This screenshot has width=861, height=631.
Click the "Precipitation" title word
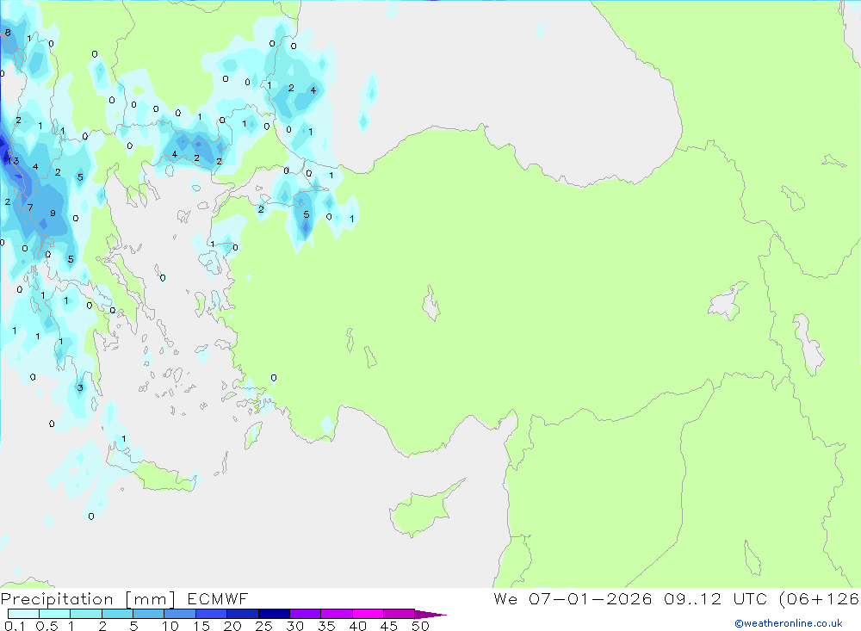coord(57,599)
